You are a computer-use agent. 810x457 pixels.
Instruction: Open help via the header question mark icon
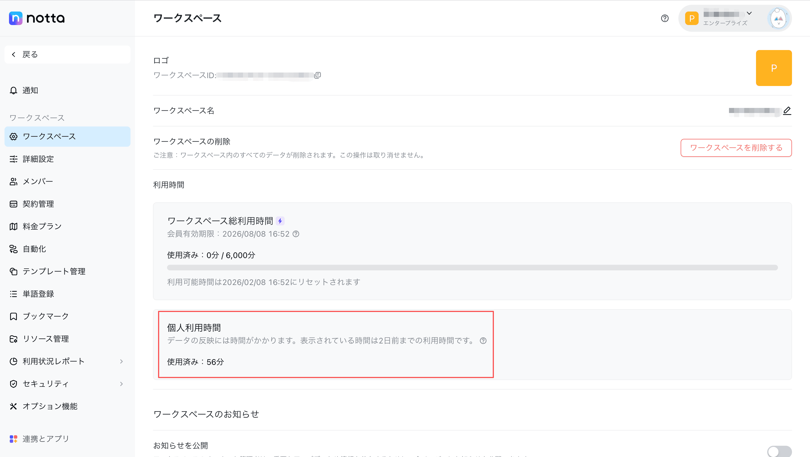(x=664, y=19)
